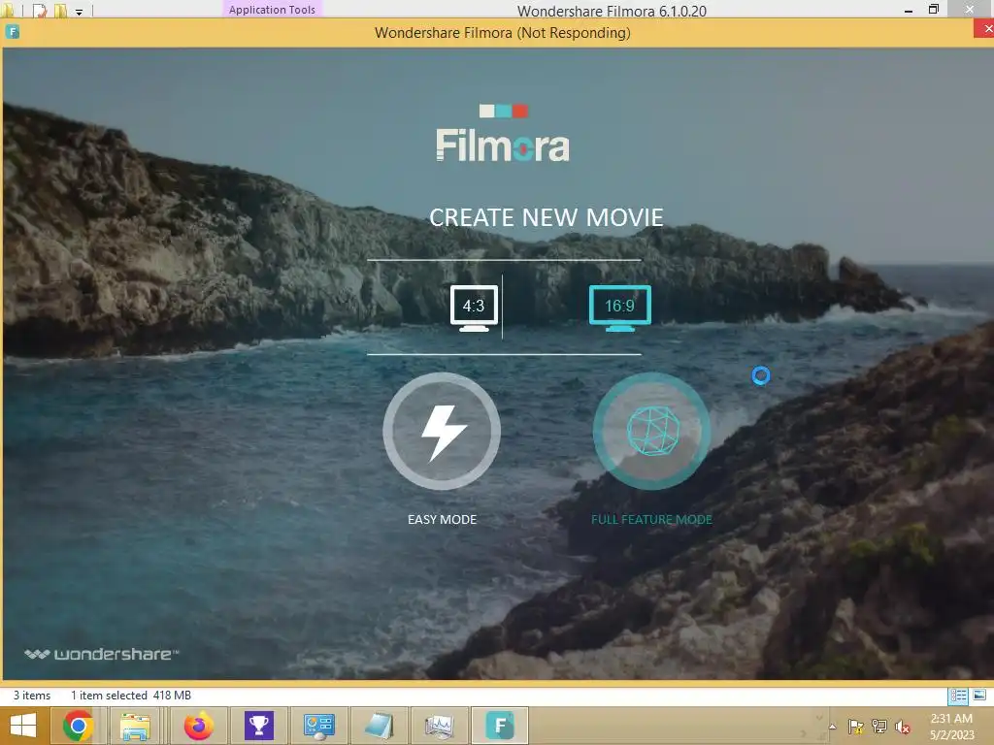
Task: Click the new folder icon in Quick Access Toolbar
Action: [60, 10]
